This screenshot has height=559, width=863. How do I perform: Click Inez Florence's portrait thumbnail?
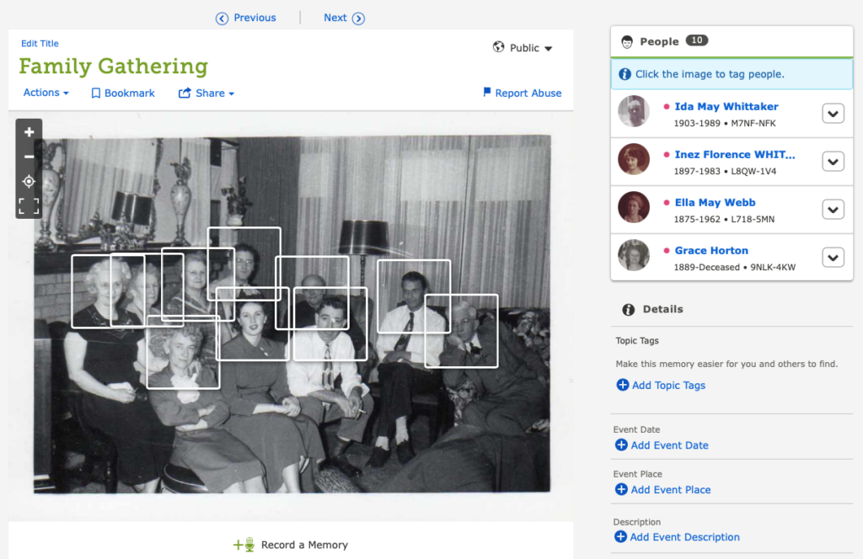634,159
